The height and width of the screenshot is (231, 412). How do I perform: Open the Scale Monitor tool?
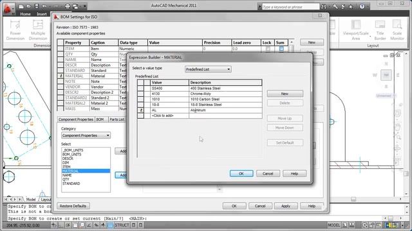click(x=397, y=30)
